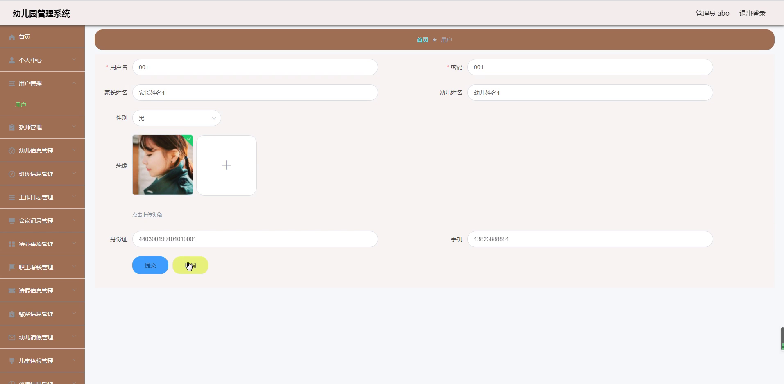Expand the 请假信息管理 chevron
784x384 pixels.
click(x=74, y=290)
